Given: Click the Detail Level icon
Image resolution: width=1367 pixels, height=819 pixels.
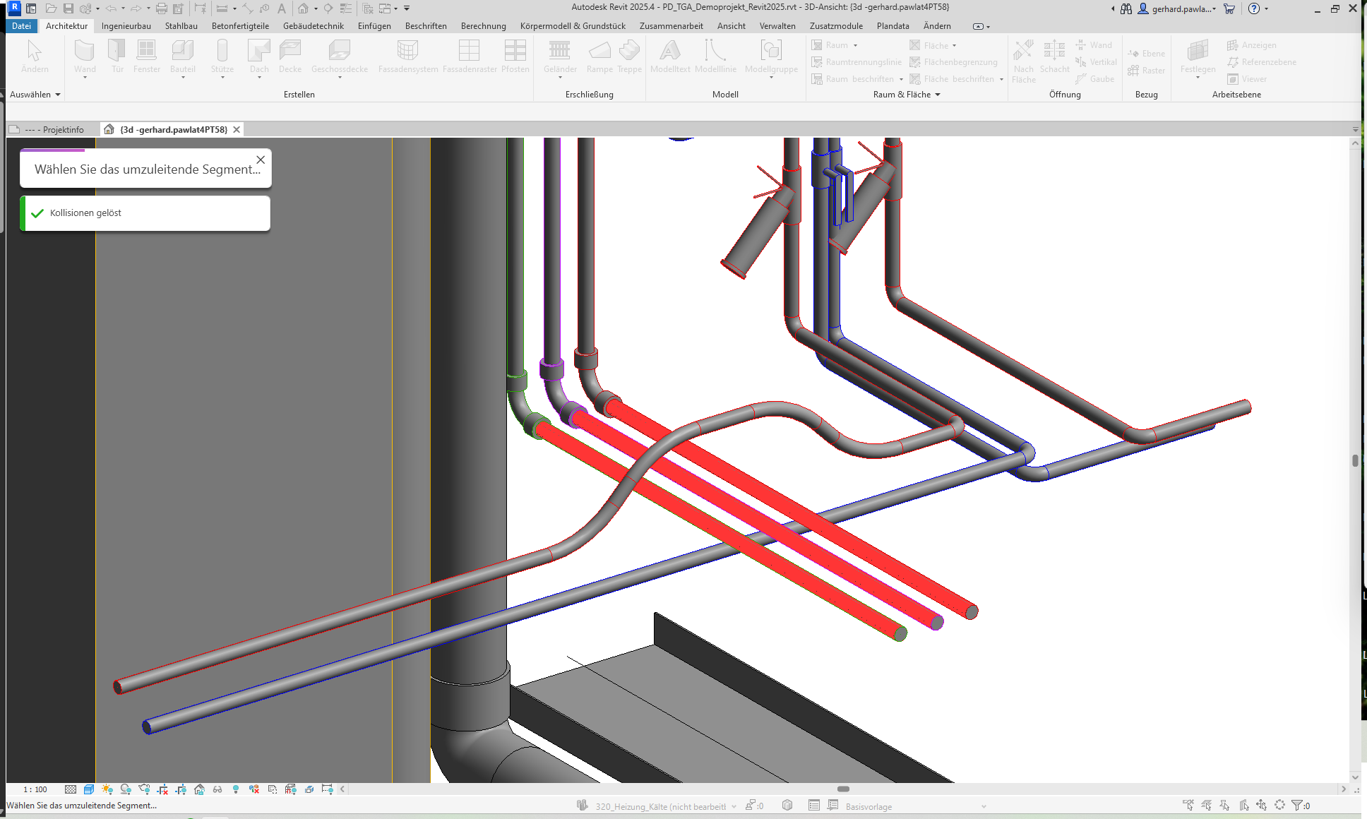Looking at the screenshot, I should coord(71,789).
